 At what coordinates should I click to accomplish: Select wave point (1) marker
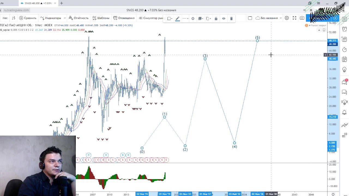click(x=165, y=117)
